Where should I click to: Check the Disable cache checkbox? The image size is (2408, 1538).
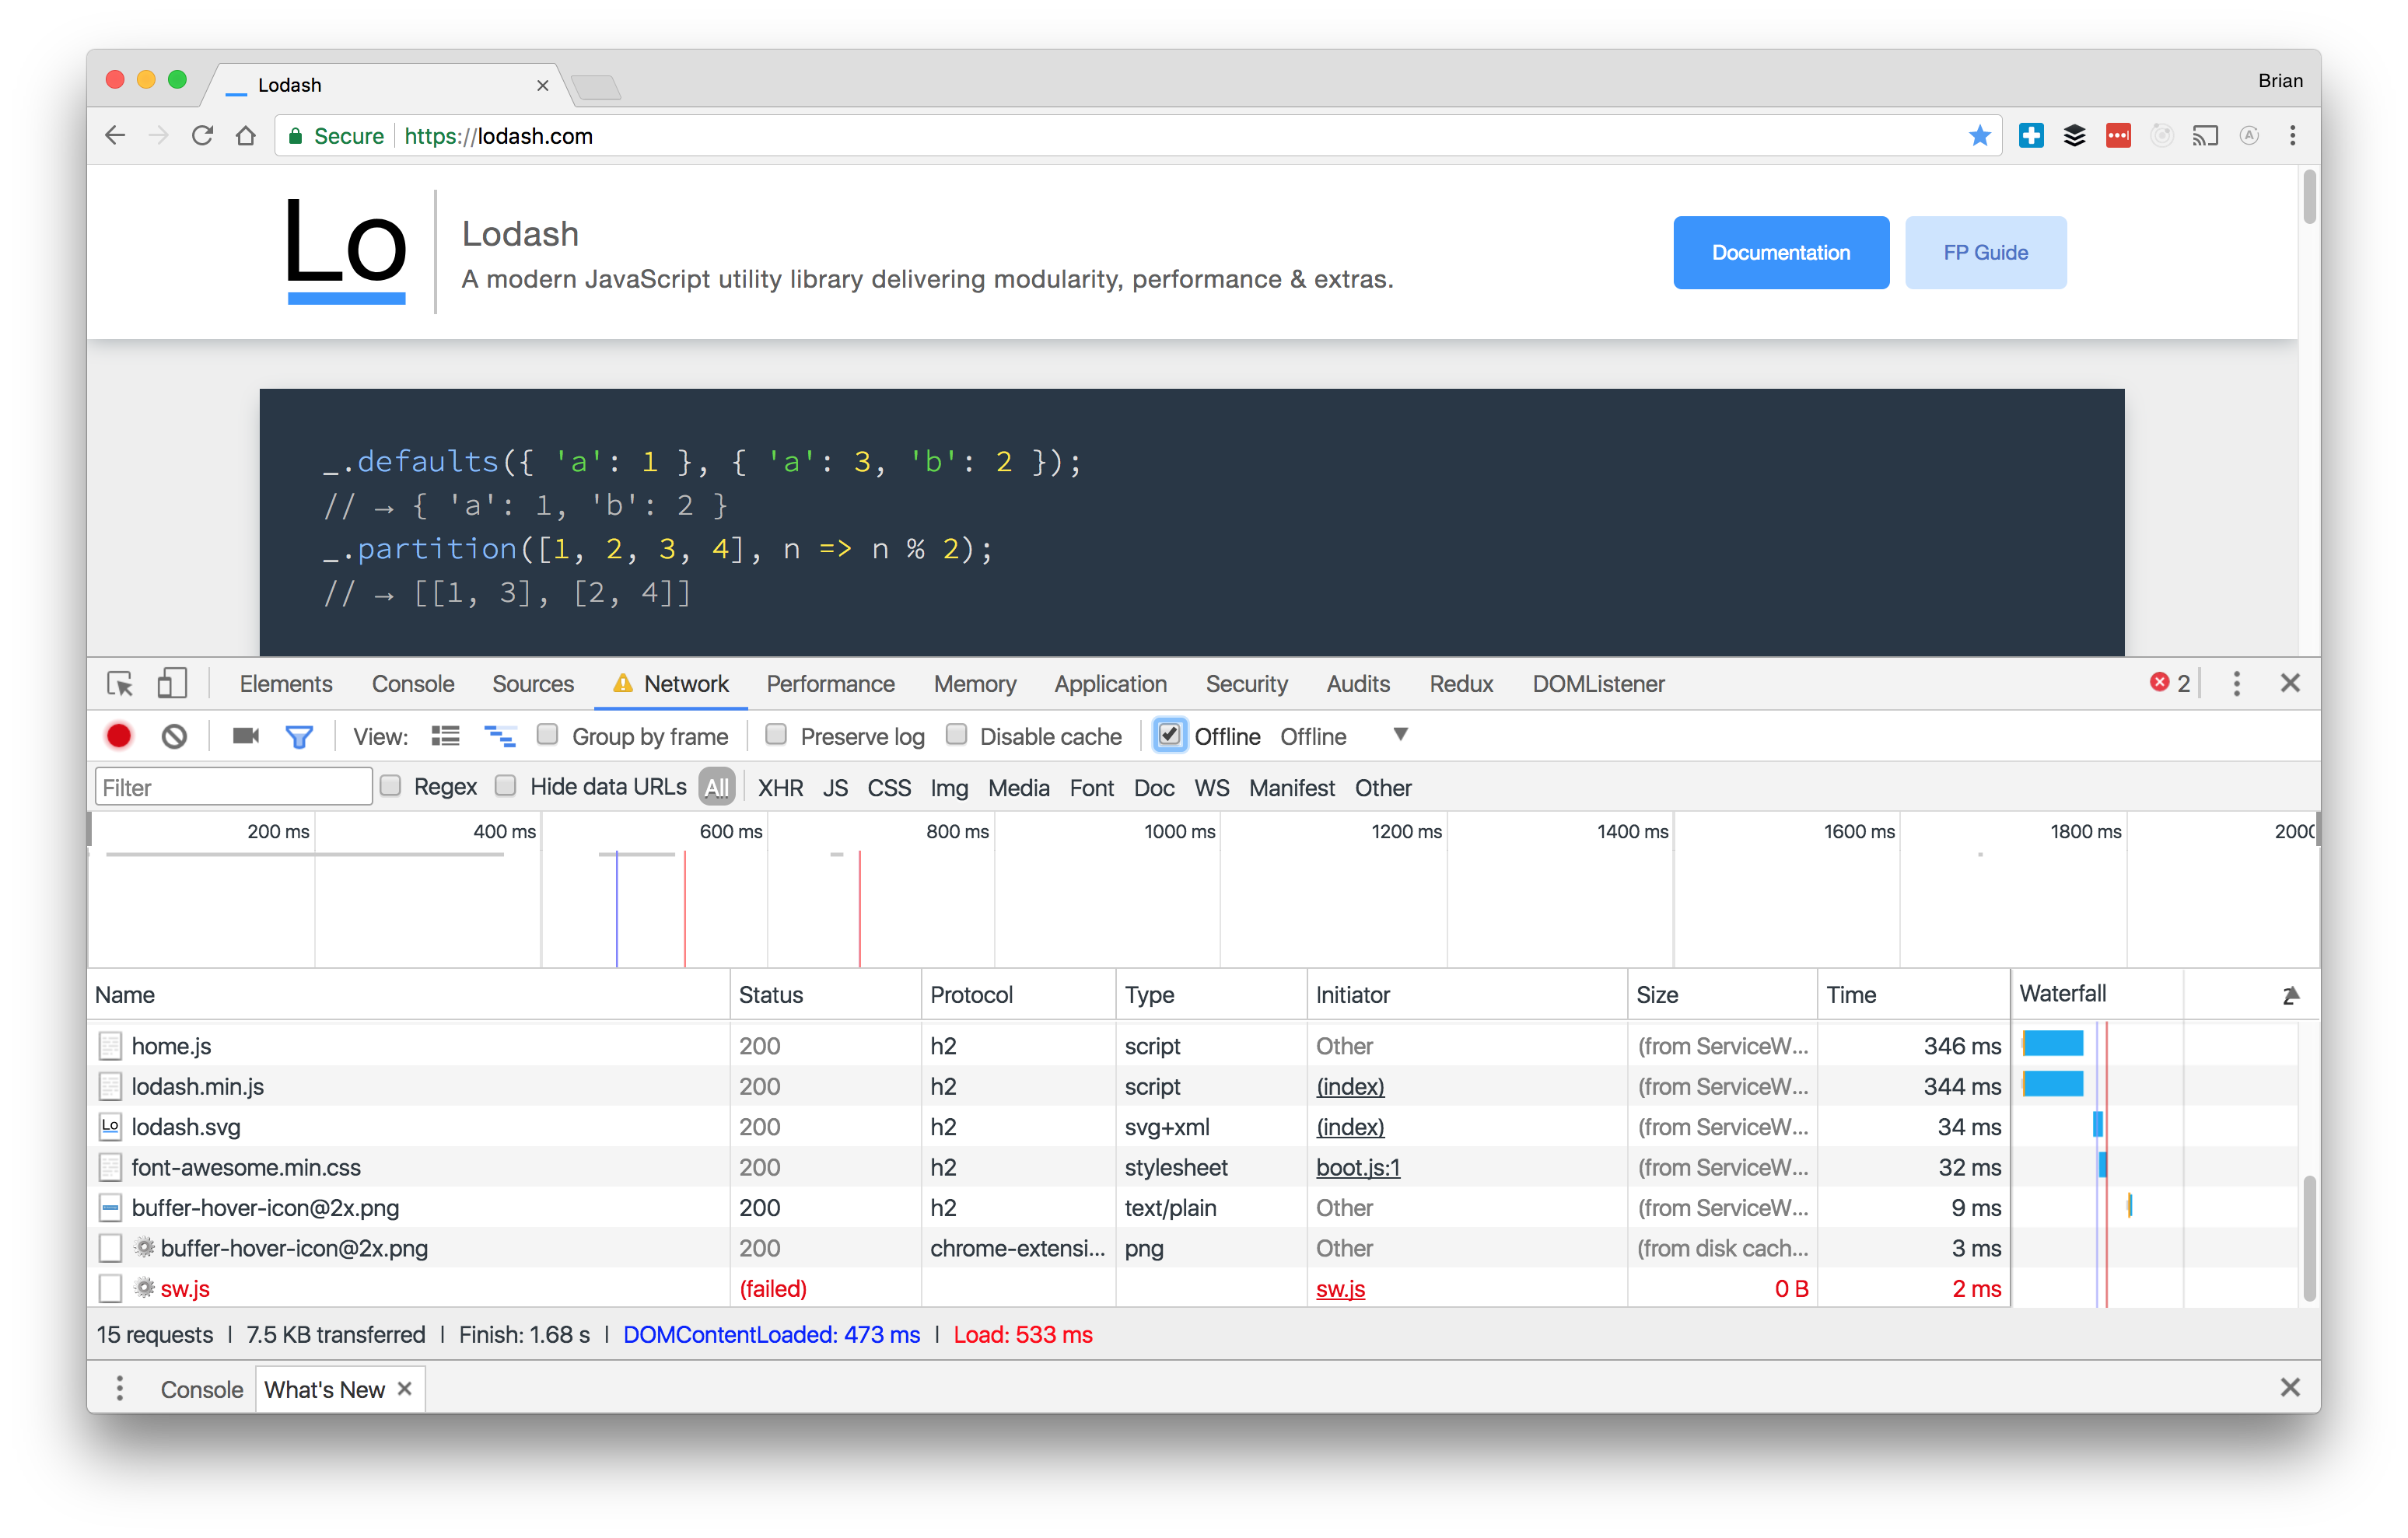pos(956,735)
